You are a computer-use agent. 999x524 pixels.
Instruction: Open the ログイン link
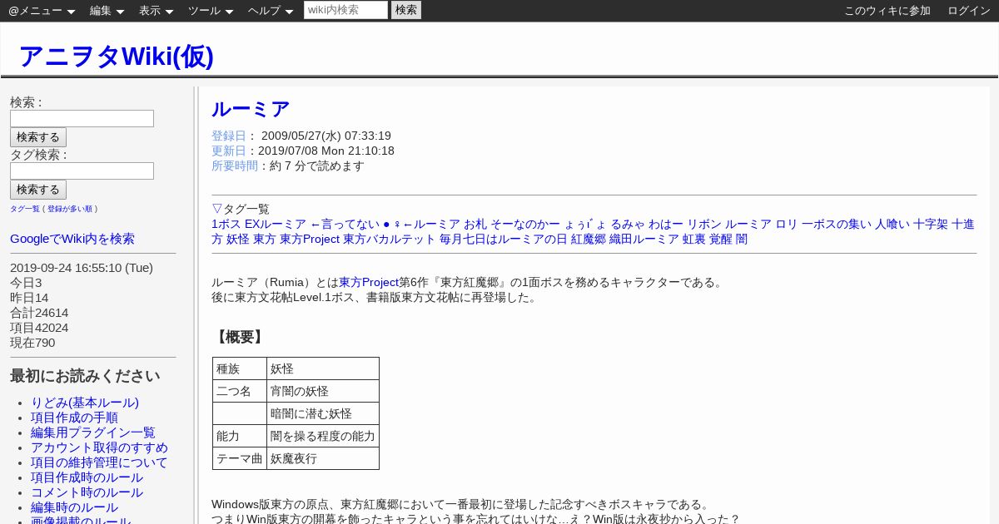(x=969, y=11)
